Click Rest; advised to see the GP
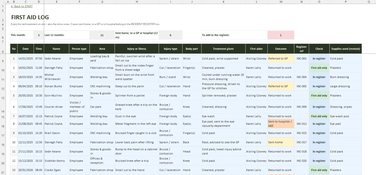This screenshot has height=175, width=376. click(x=223, y=142)
